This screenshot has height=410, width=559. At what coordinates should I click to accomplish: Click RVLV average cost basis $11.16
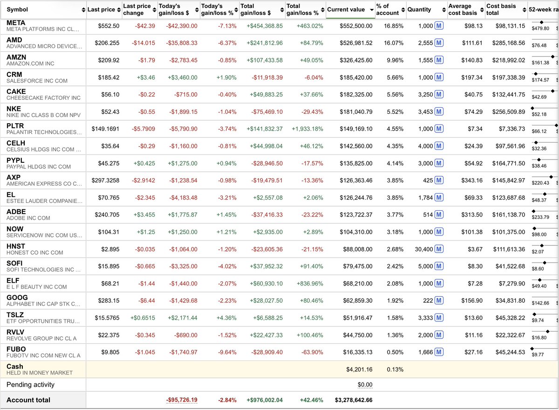click(x=473, y=335)
